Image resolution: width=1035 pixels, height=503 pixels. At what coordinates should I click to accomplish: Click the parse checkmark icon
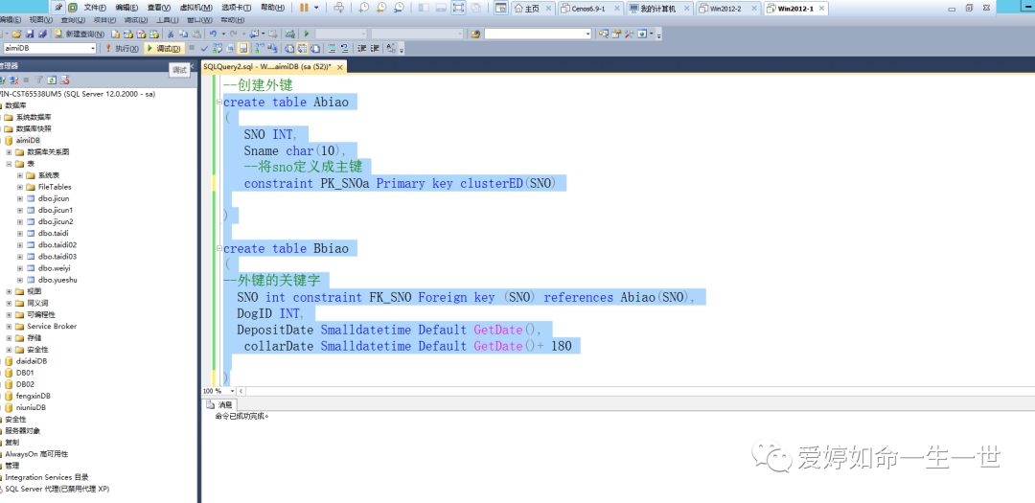(x=205, y=48)
